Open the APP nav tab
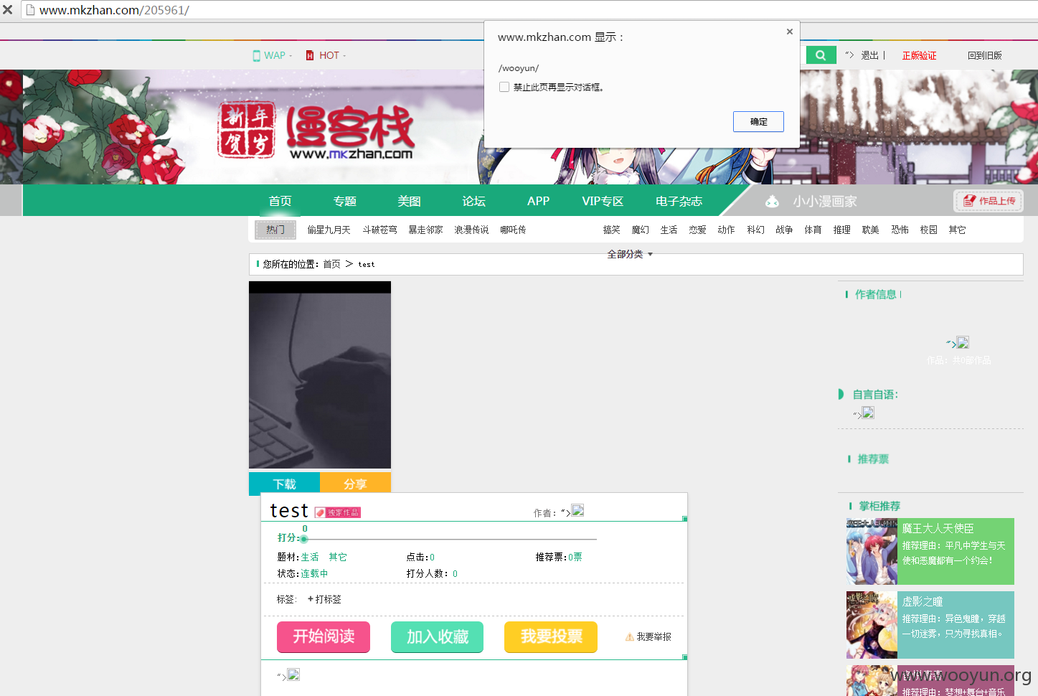Image resolution: width=1038 pixels, height=696 pixels. pyautogui.click(x=538, y=201)
